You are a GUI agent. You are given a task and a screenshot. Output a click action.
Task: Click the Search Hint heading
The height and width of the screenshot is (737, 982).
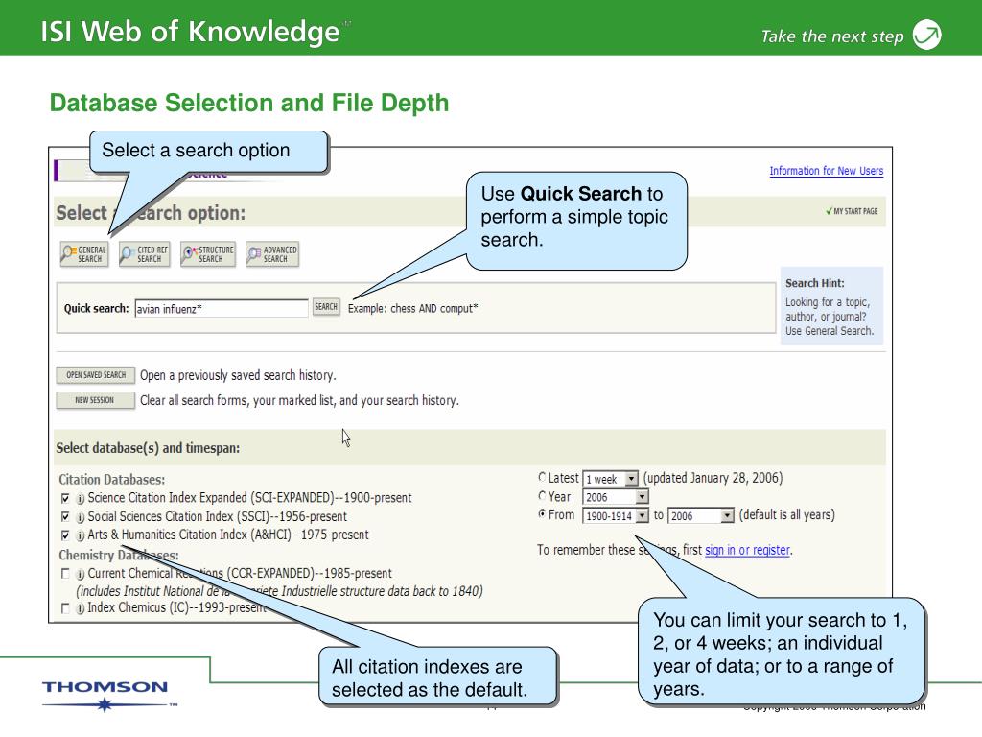(815, 283)
